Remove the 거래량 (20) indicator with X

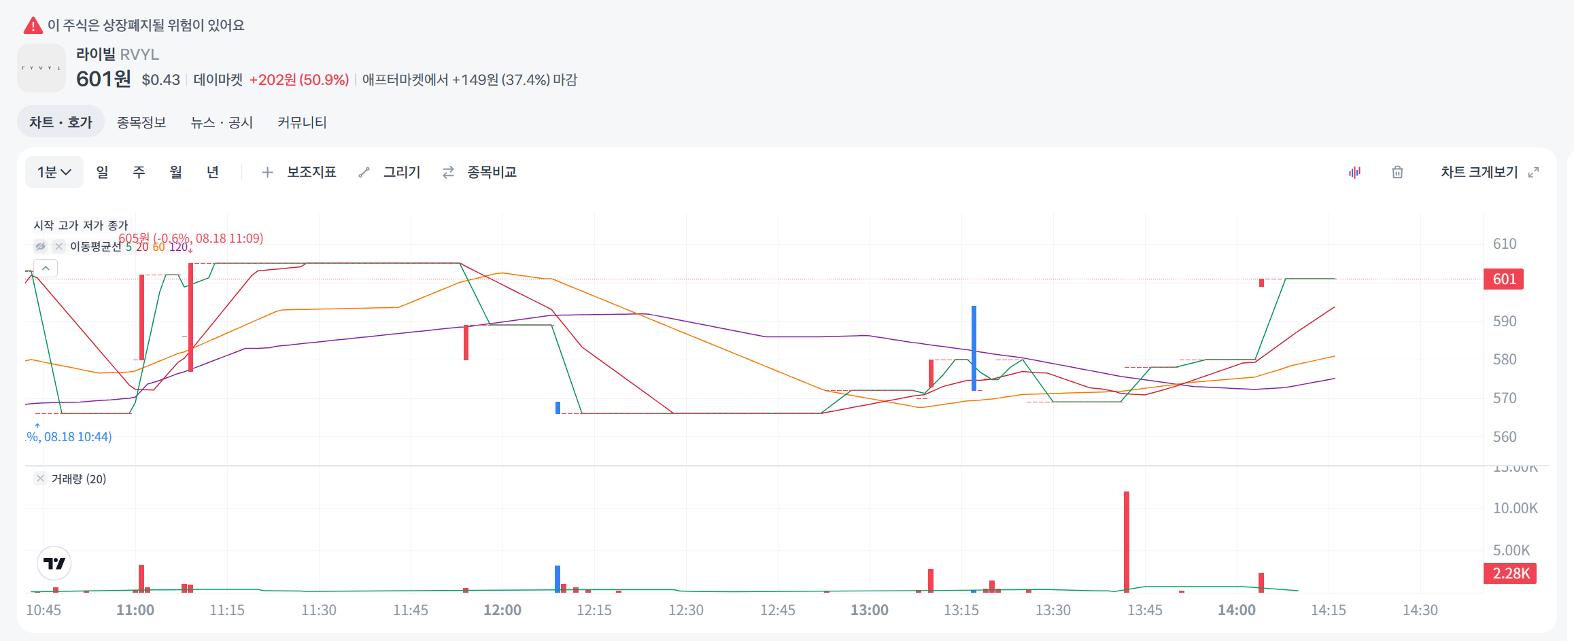pyautogui.click(x=40, y=479)
